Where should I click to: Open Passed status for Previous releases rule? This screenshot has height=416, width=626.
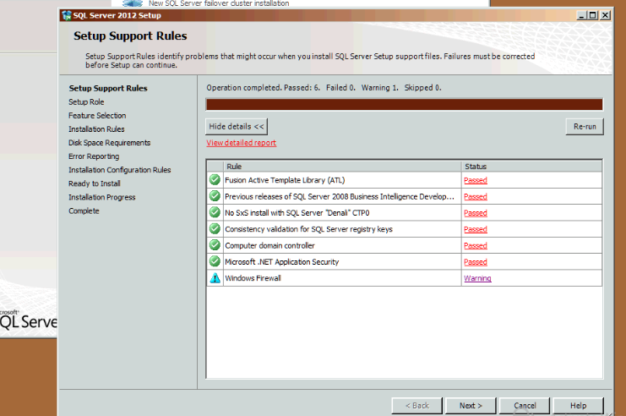tap(475, 197)
